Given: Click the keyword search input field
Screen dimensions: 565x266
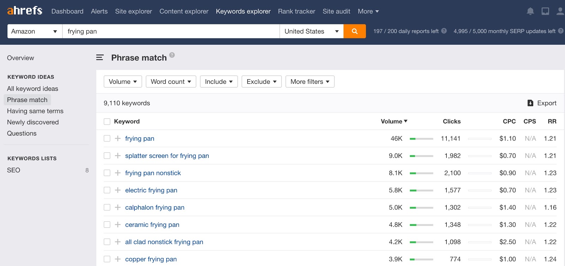Looking at the screenshot, I should (171, 31).
